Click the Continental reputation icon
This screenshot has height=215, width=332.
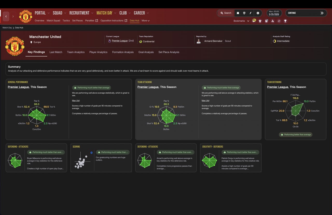(141, 41)
